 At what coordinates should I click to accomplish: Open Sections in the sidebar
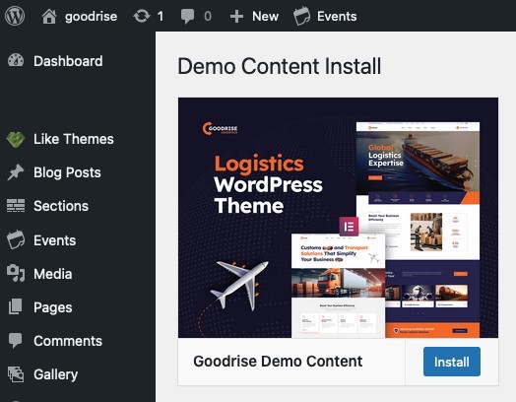click(x=61, y=206)
